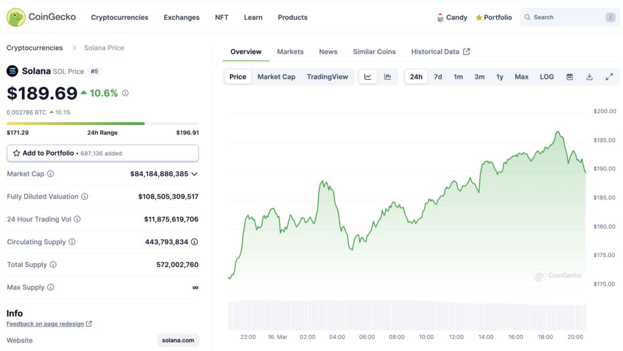Click the line chart view icon
The width and height of the screenshot is (623, 351).
tap(368, 77)
